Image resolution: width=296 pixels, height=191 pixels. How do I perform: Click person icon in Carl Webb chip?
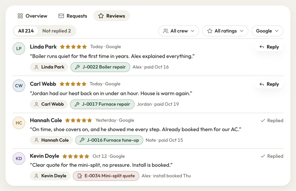click(36, 104)
